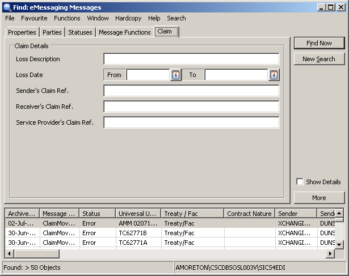Sort by Contract Nature column header
This screenshot has height=276, width=349.
[250, 214]
